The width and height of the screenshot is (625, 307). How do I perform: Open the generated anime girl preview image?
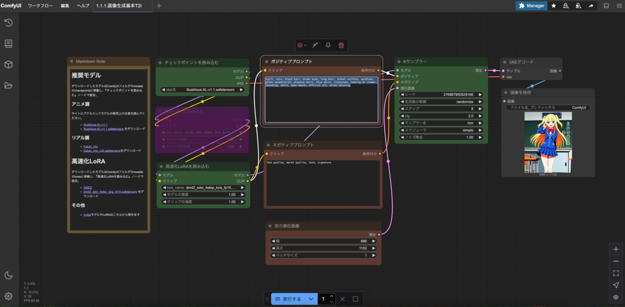coord(548,143)
